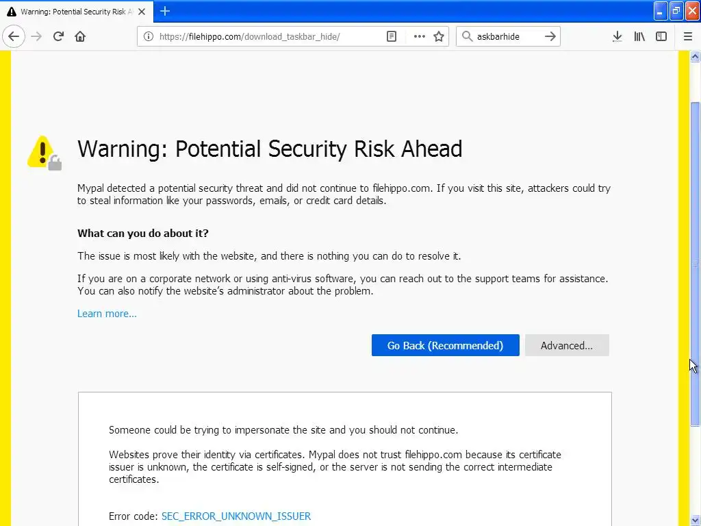Expand the Advanced... options
701x526 pixels.
coord(567,345)
